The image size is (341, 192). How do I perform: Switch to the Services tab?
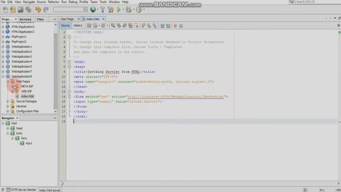click(x=25, y=19)
